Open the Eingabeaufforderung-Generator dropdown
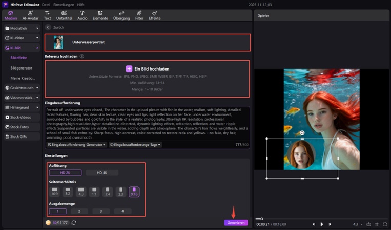 pyautogui.click(x=76, y=145)
